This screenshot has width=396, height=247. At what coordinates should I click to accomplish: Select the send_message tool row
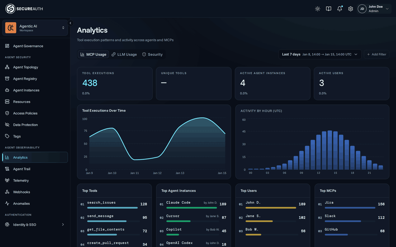click(x=114, y=218)
